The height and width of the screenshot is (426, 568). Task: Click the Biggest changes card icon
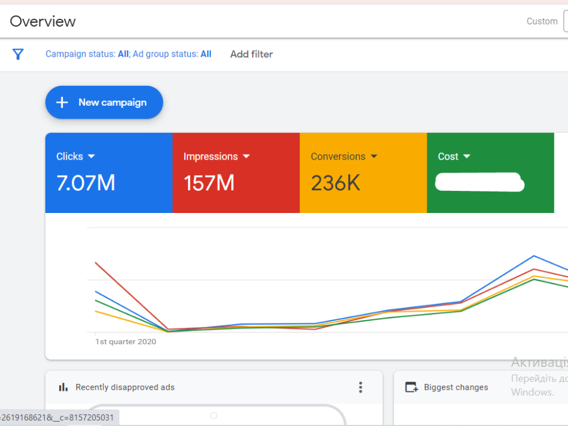tap(411, 387)
